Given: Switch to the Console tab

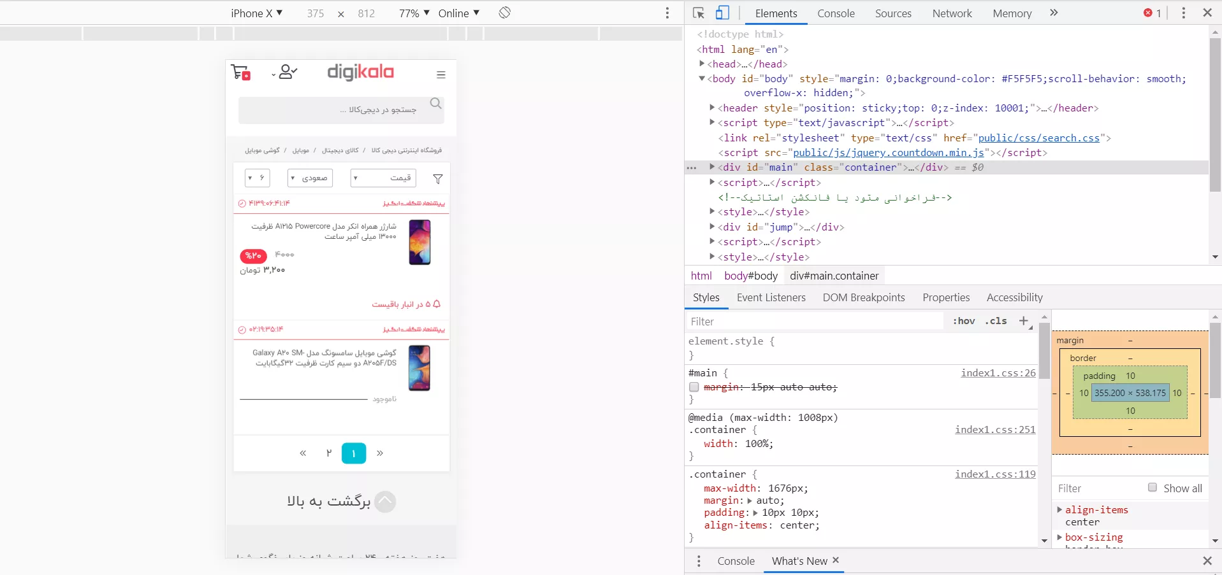Looking at the screenshot, I should [836, 13].
